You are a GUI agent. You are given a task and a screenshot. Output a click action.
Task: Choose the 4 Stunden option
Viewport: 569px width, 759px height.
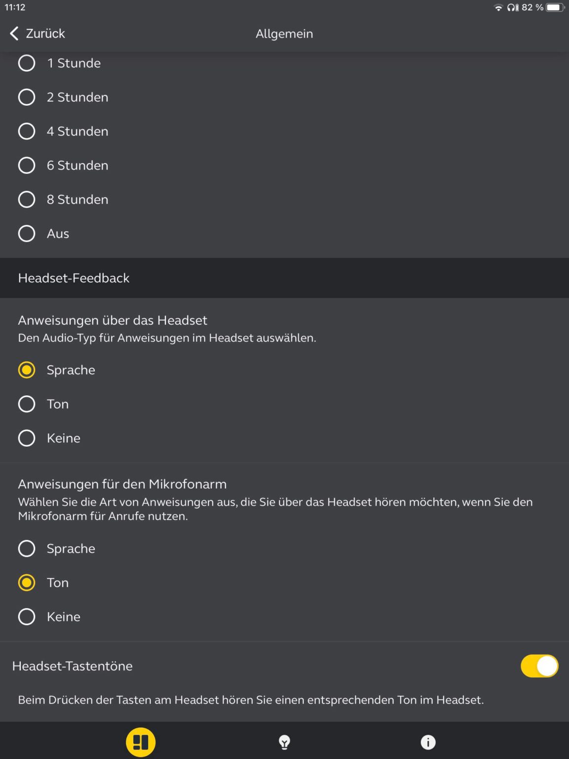27,131
